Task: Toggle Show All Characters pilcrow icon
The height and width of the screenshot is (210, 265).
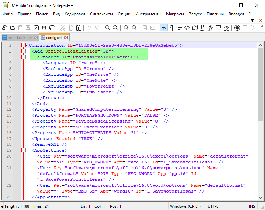Action: point(171,28)
